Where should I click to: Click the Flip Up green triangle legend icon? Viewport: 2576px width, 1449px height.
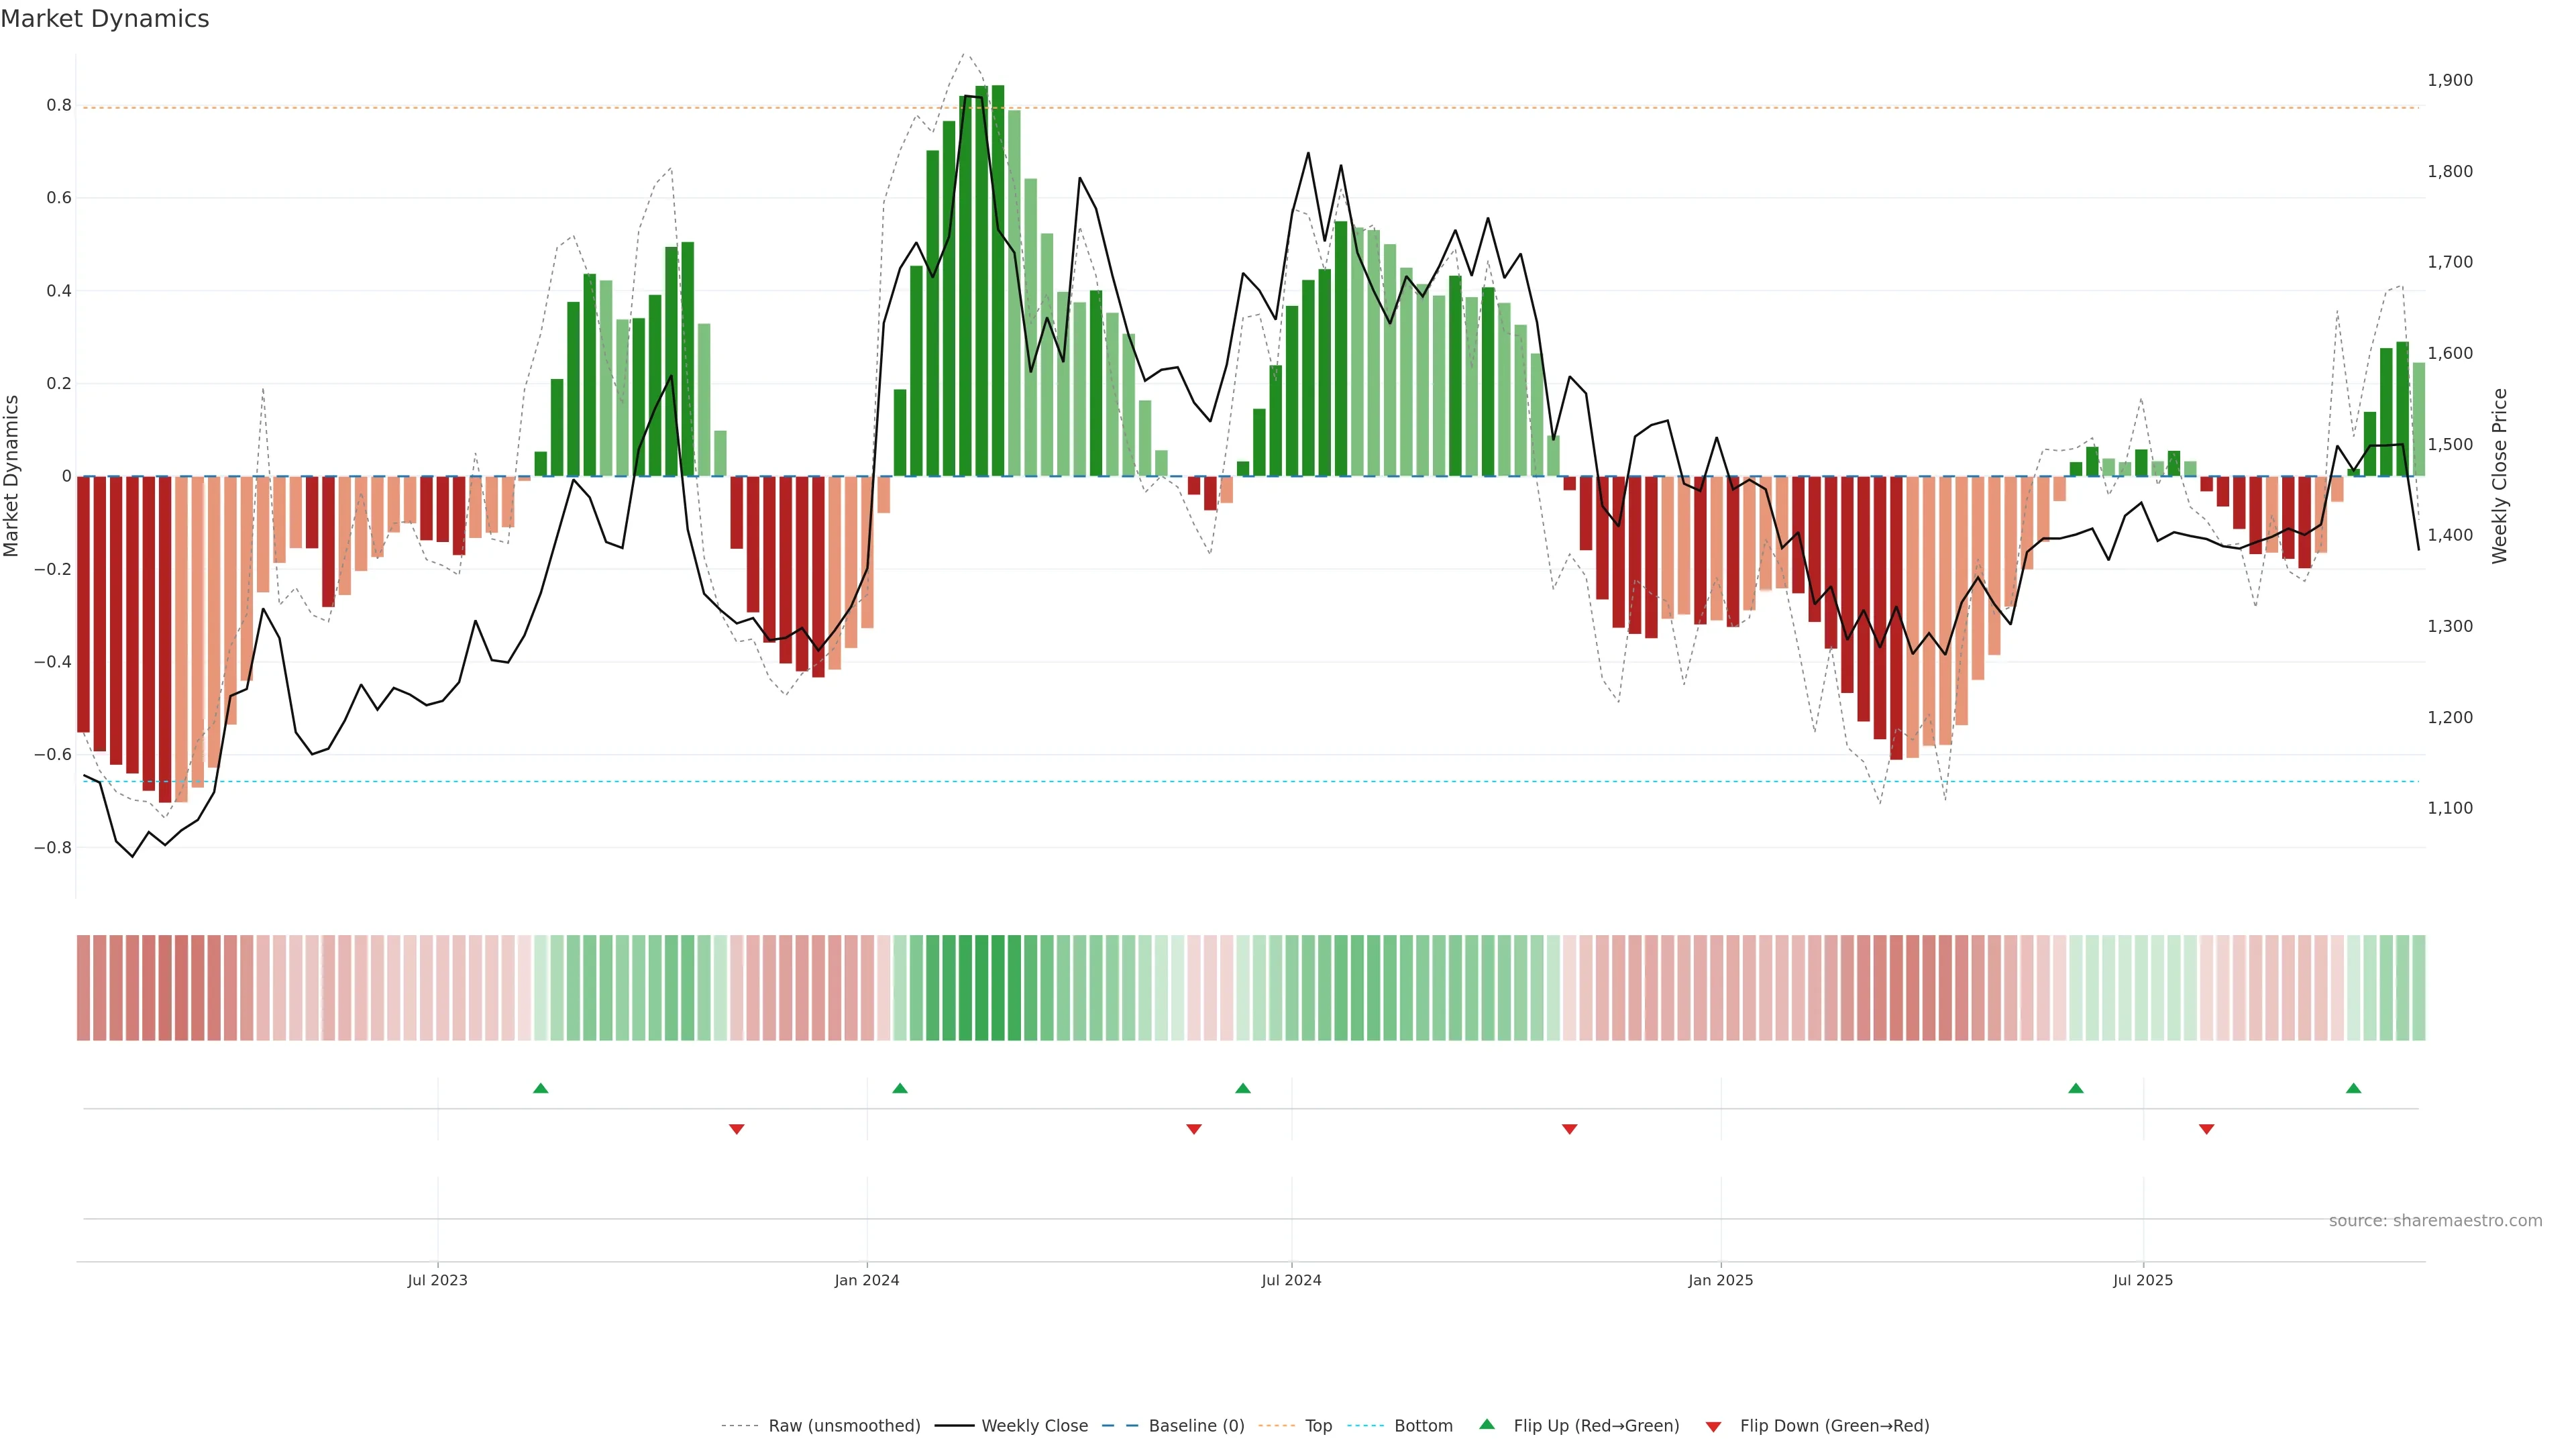point(1487,1424)
